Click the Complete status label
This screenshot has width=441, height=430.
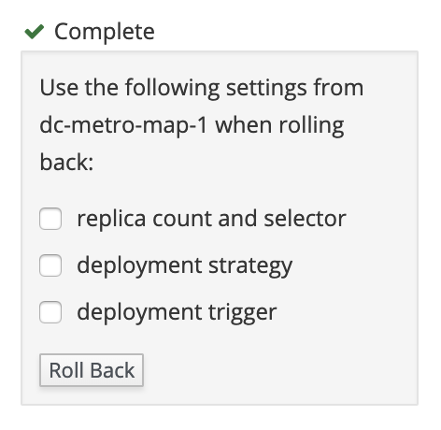pos(105,32)
